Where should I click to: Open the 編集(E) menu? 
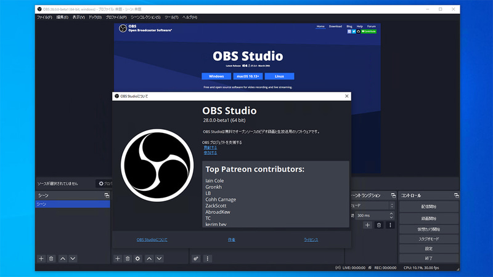(62, 17)
